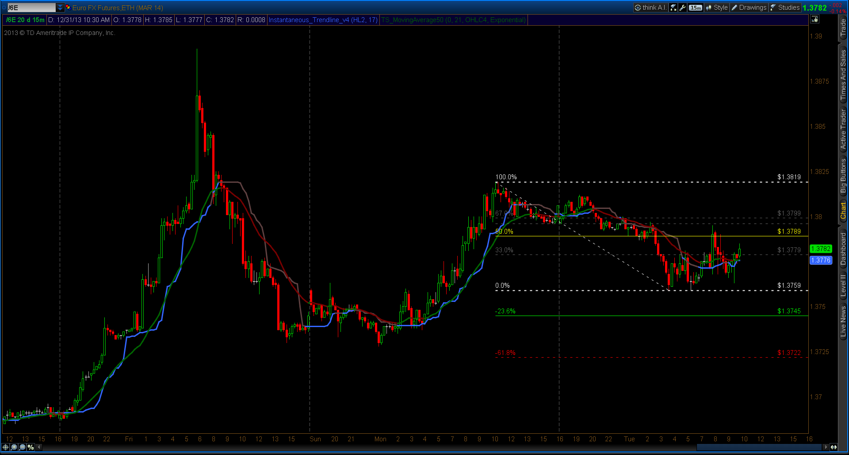Click the zoom out magnifier
The image size is (849, 455).
tap(22, 447)
